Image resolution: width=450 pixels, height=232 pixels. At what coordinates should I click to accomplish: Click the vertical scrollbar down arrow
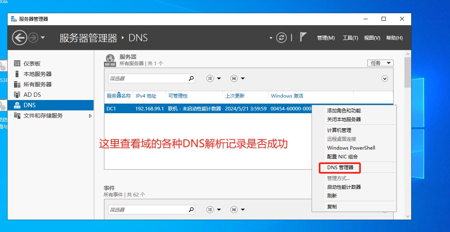tap(408, 216)
